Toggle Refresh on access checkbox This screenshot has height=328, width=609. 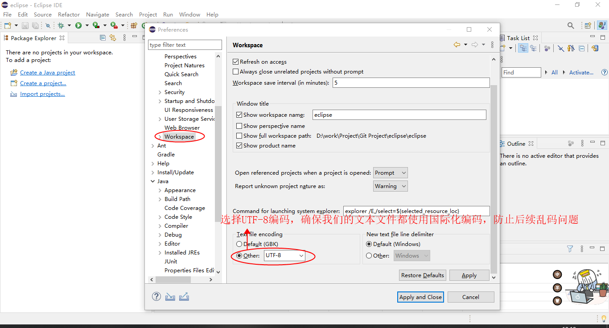pyautogui.click(x=236, y=61)
